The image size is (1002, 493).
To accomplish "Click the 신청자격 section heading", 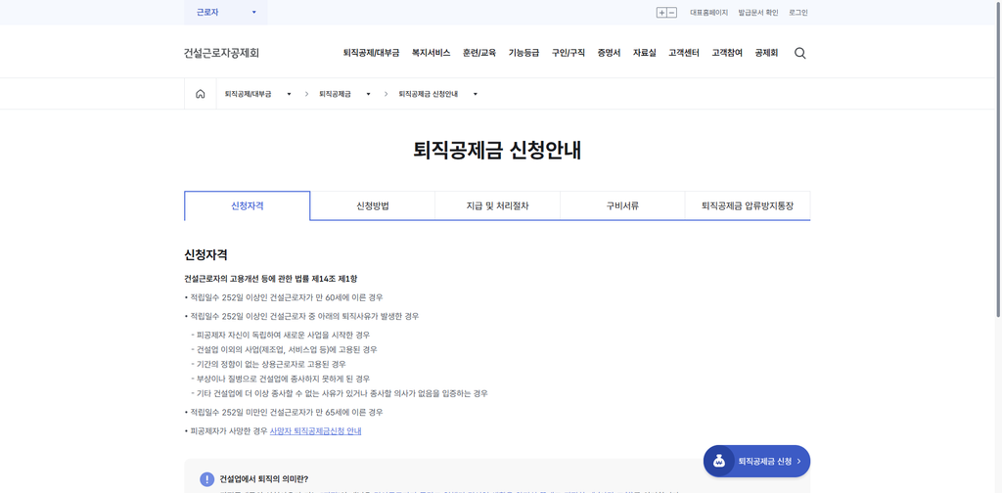I will click(205, 254).
